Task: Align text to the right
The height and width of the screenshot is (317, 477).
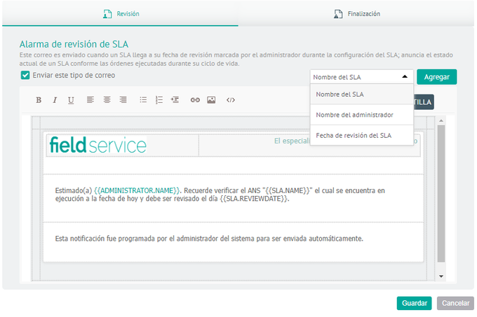Action: 123,100
